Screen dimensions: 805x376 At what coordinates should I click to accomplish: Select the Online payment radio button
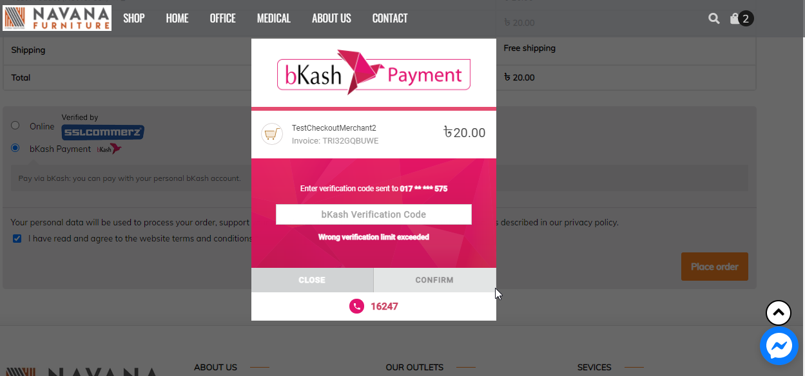pyautogui.click(x=15, y=126)
